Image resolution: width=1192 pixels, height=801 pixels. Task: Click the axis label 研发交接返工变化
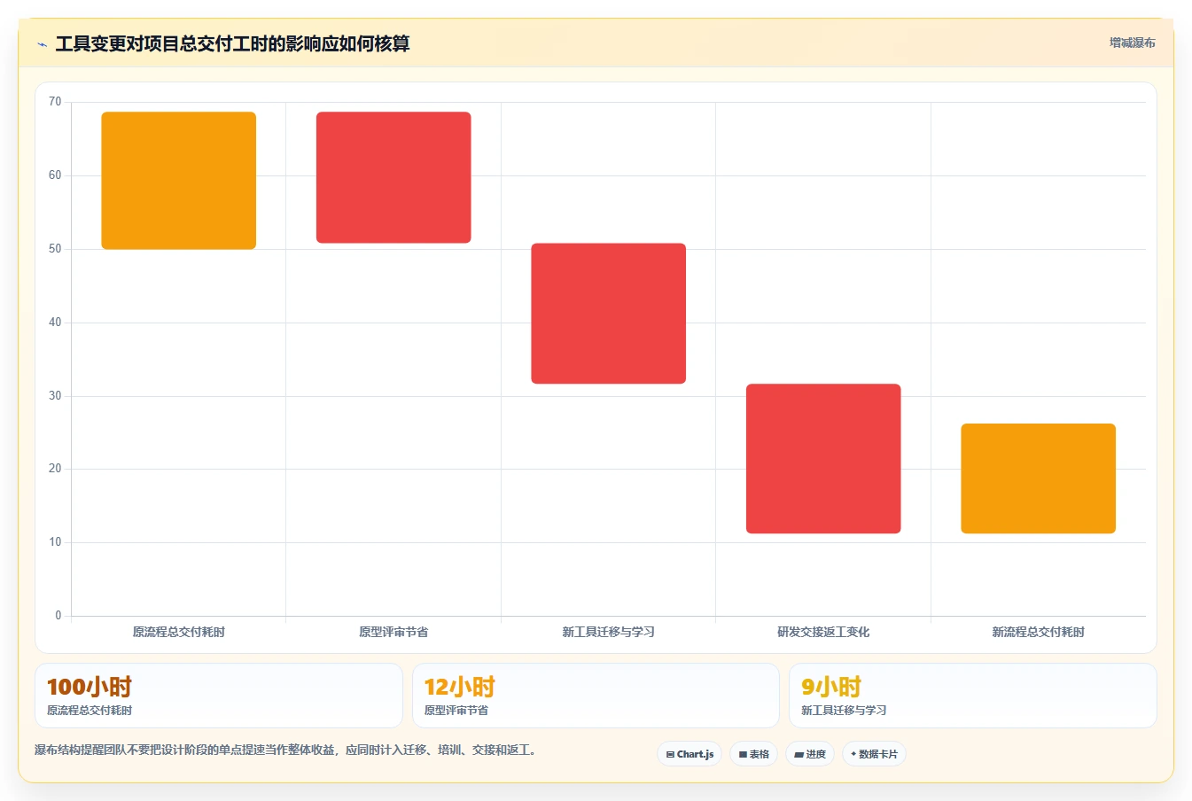click(x=823, y=632)
